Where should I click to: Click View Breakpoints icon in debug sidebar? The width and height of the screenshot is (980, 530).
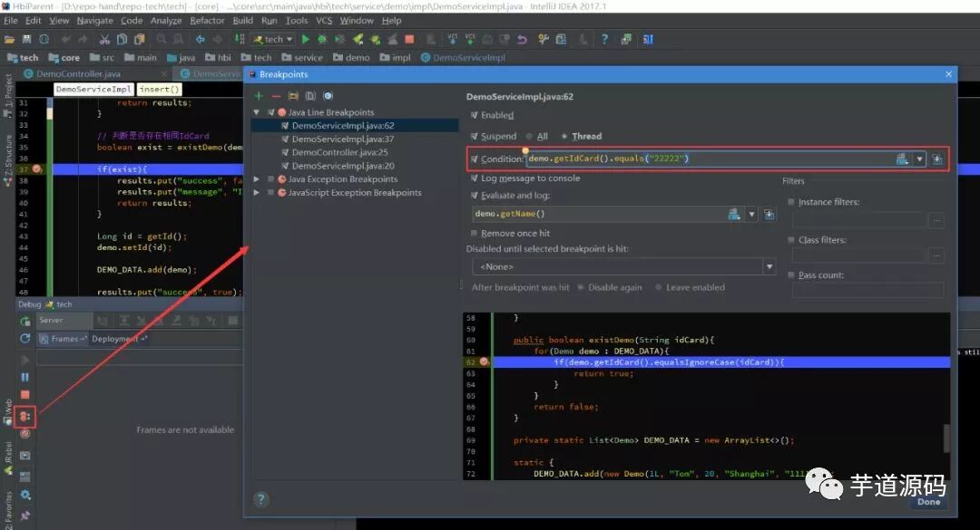(x=25, y=416)
